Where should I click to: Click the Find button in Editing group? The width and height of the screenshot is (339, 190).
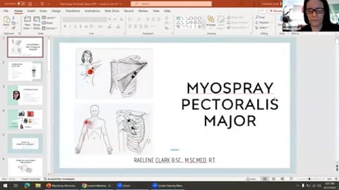tap(260, 17)
